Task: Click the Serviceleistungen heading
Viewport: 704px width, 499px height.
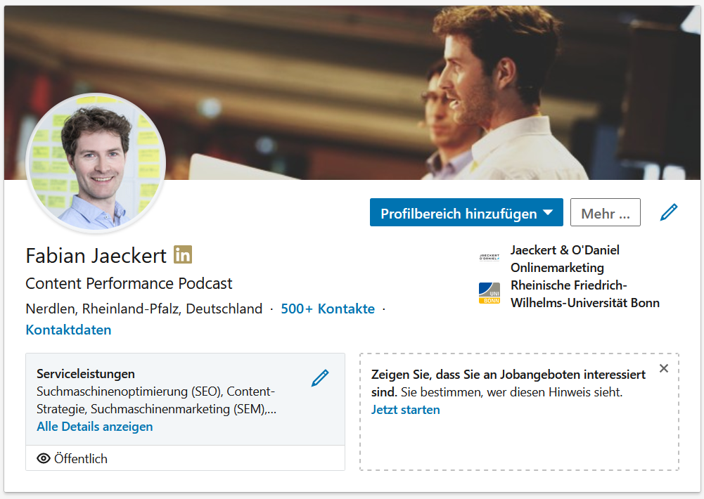Action: (86, 374)
